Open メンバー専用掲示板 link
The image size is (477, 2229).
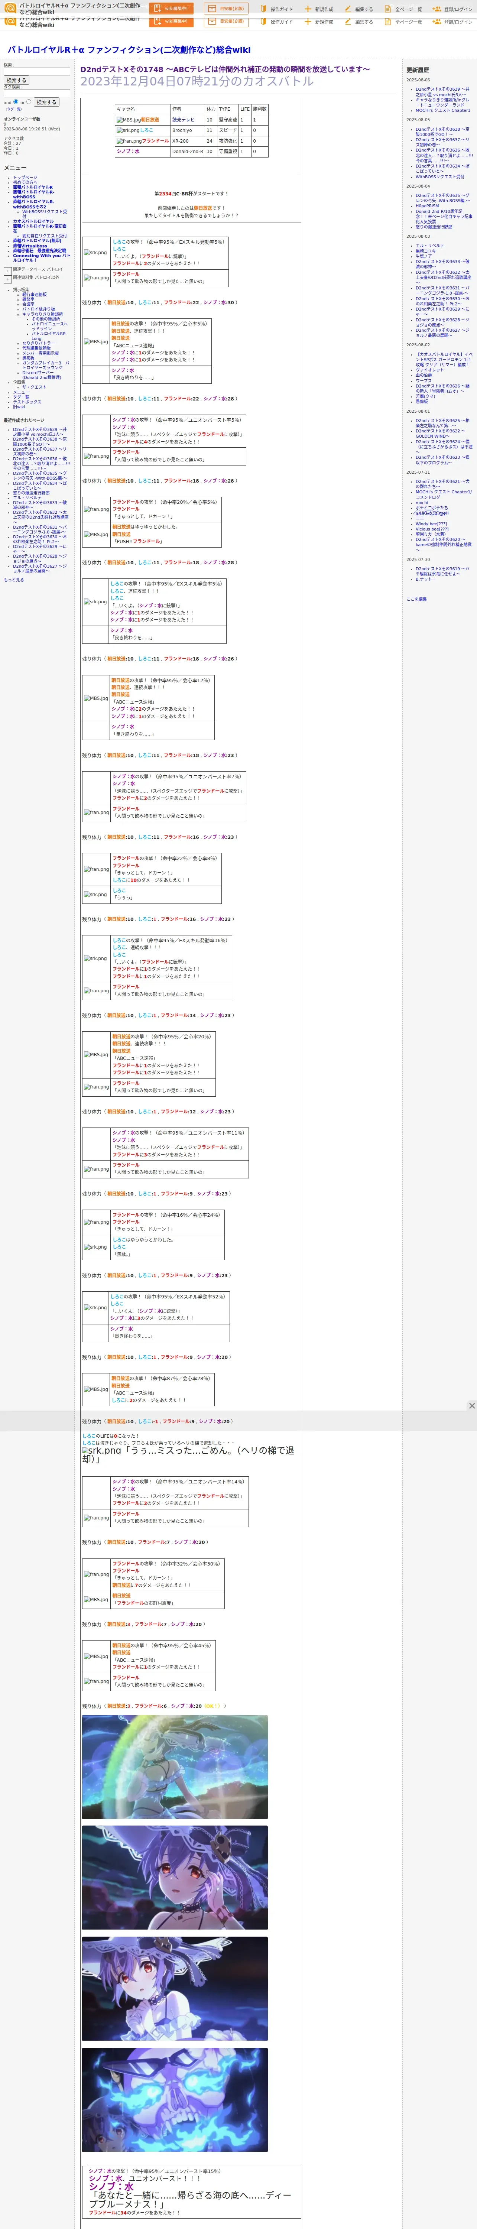[41, 353]
